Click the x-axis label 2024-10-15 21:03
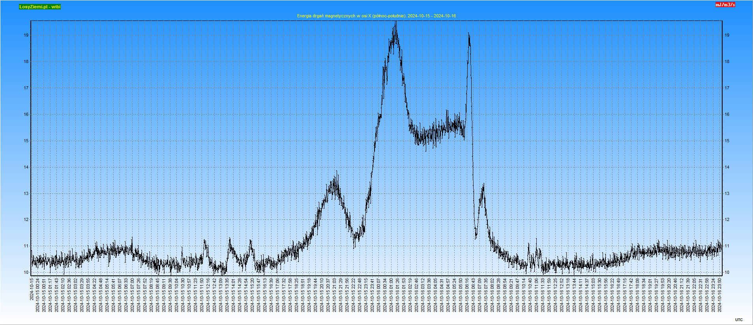The image size is (753, 325). [x=335, y=295]
